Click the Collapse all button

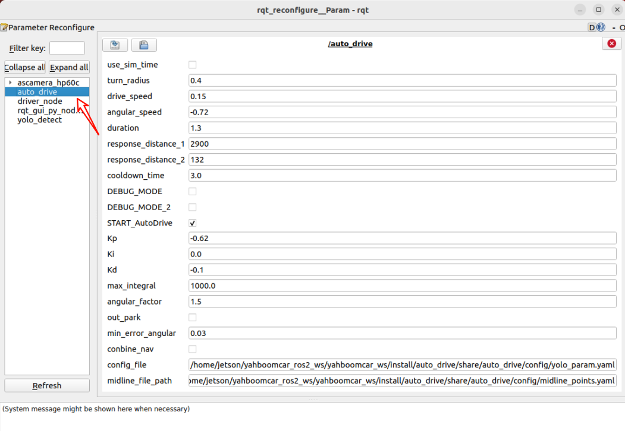25,67
